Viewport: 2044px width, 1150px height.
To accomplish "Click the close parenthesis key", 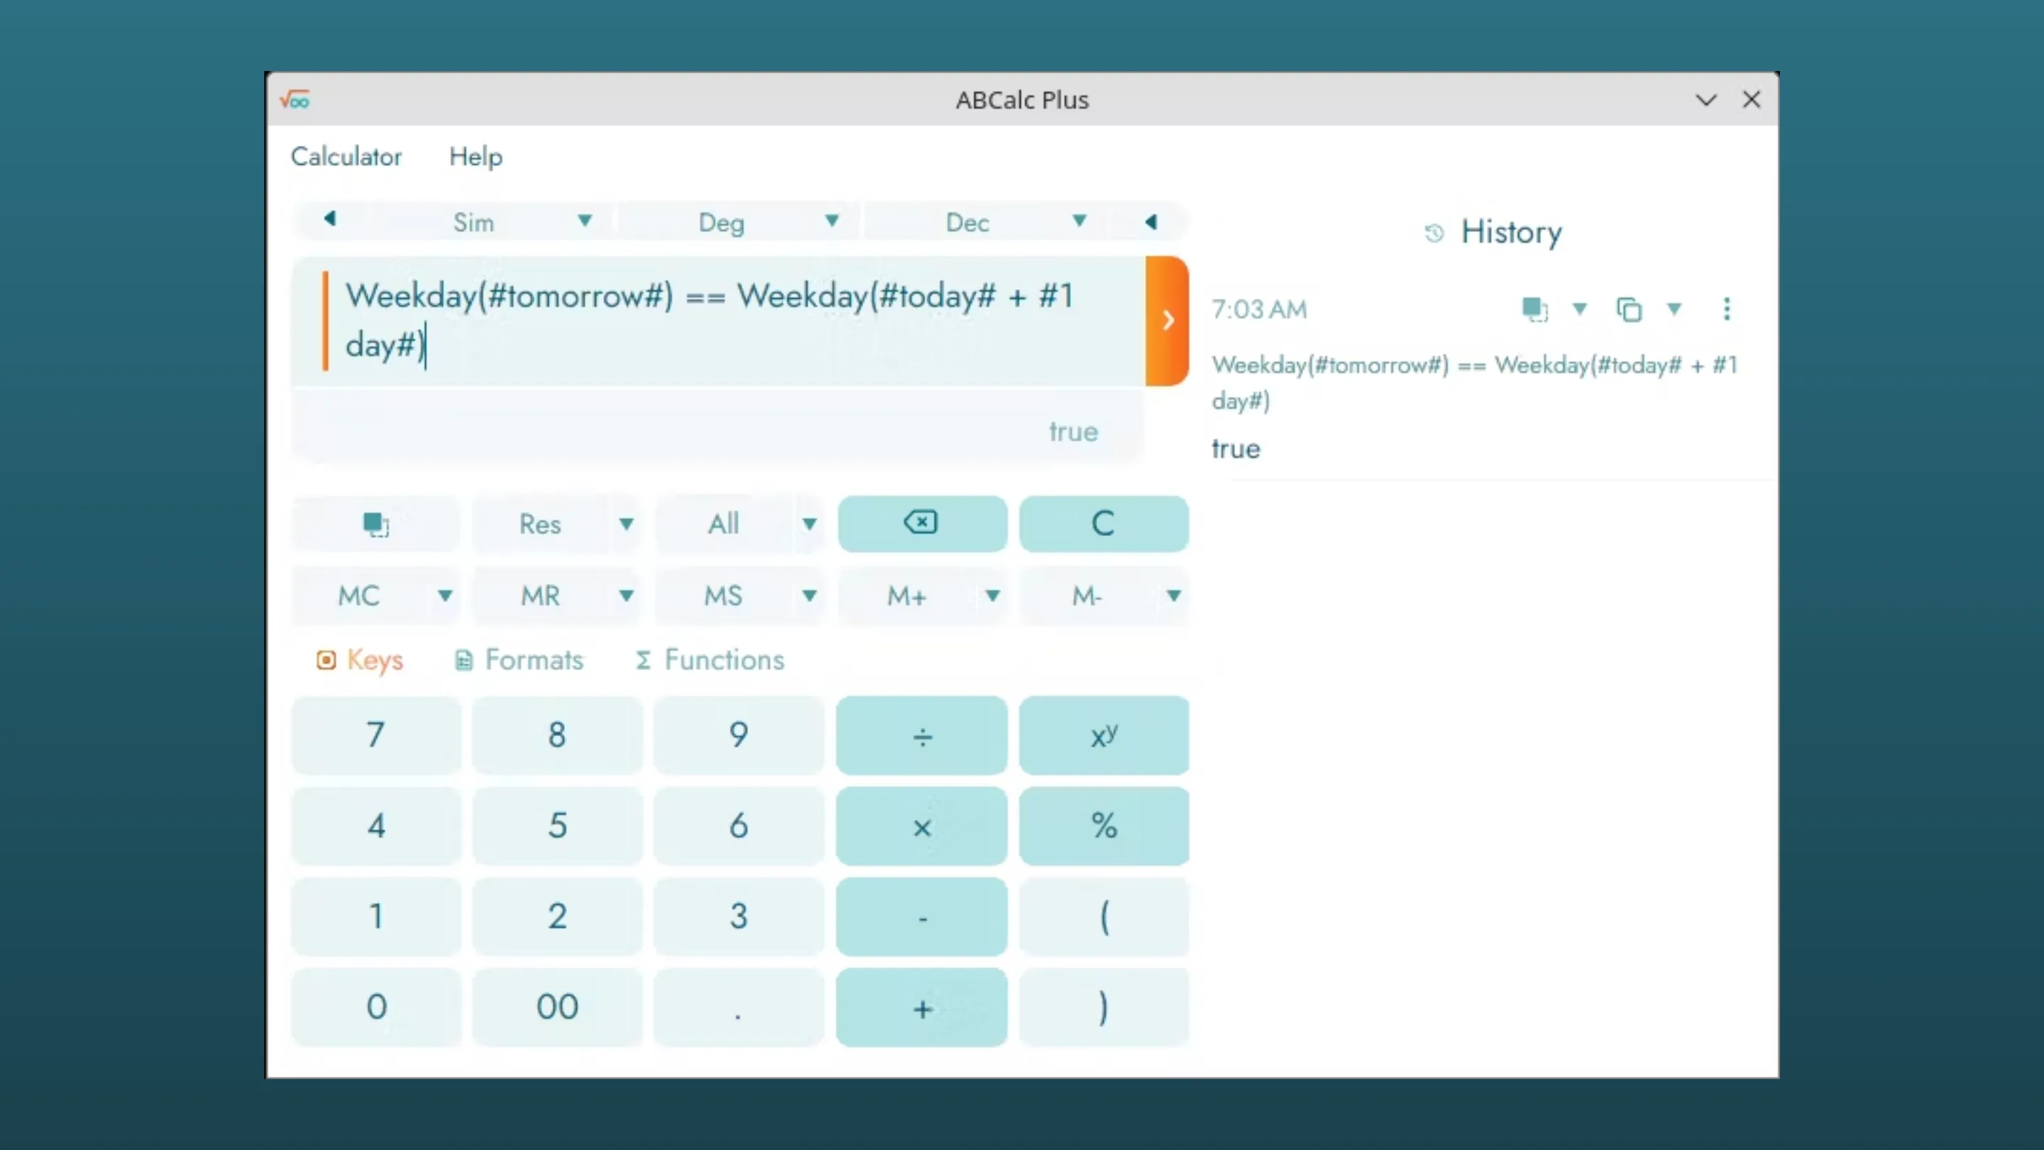I will 1104,1007.
